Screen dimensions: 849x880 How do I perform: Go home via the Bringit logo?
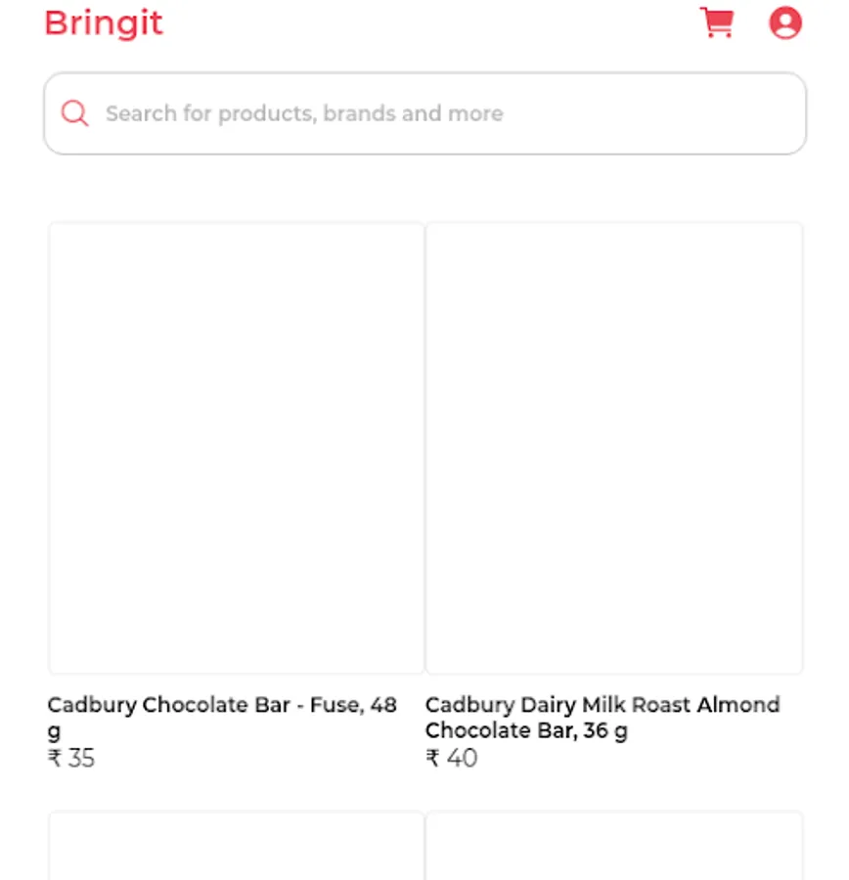point(104,23)
